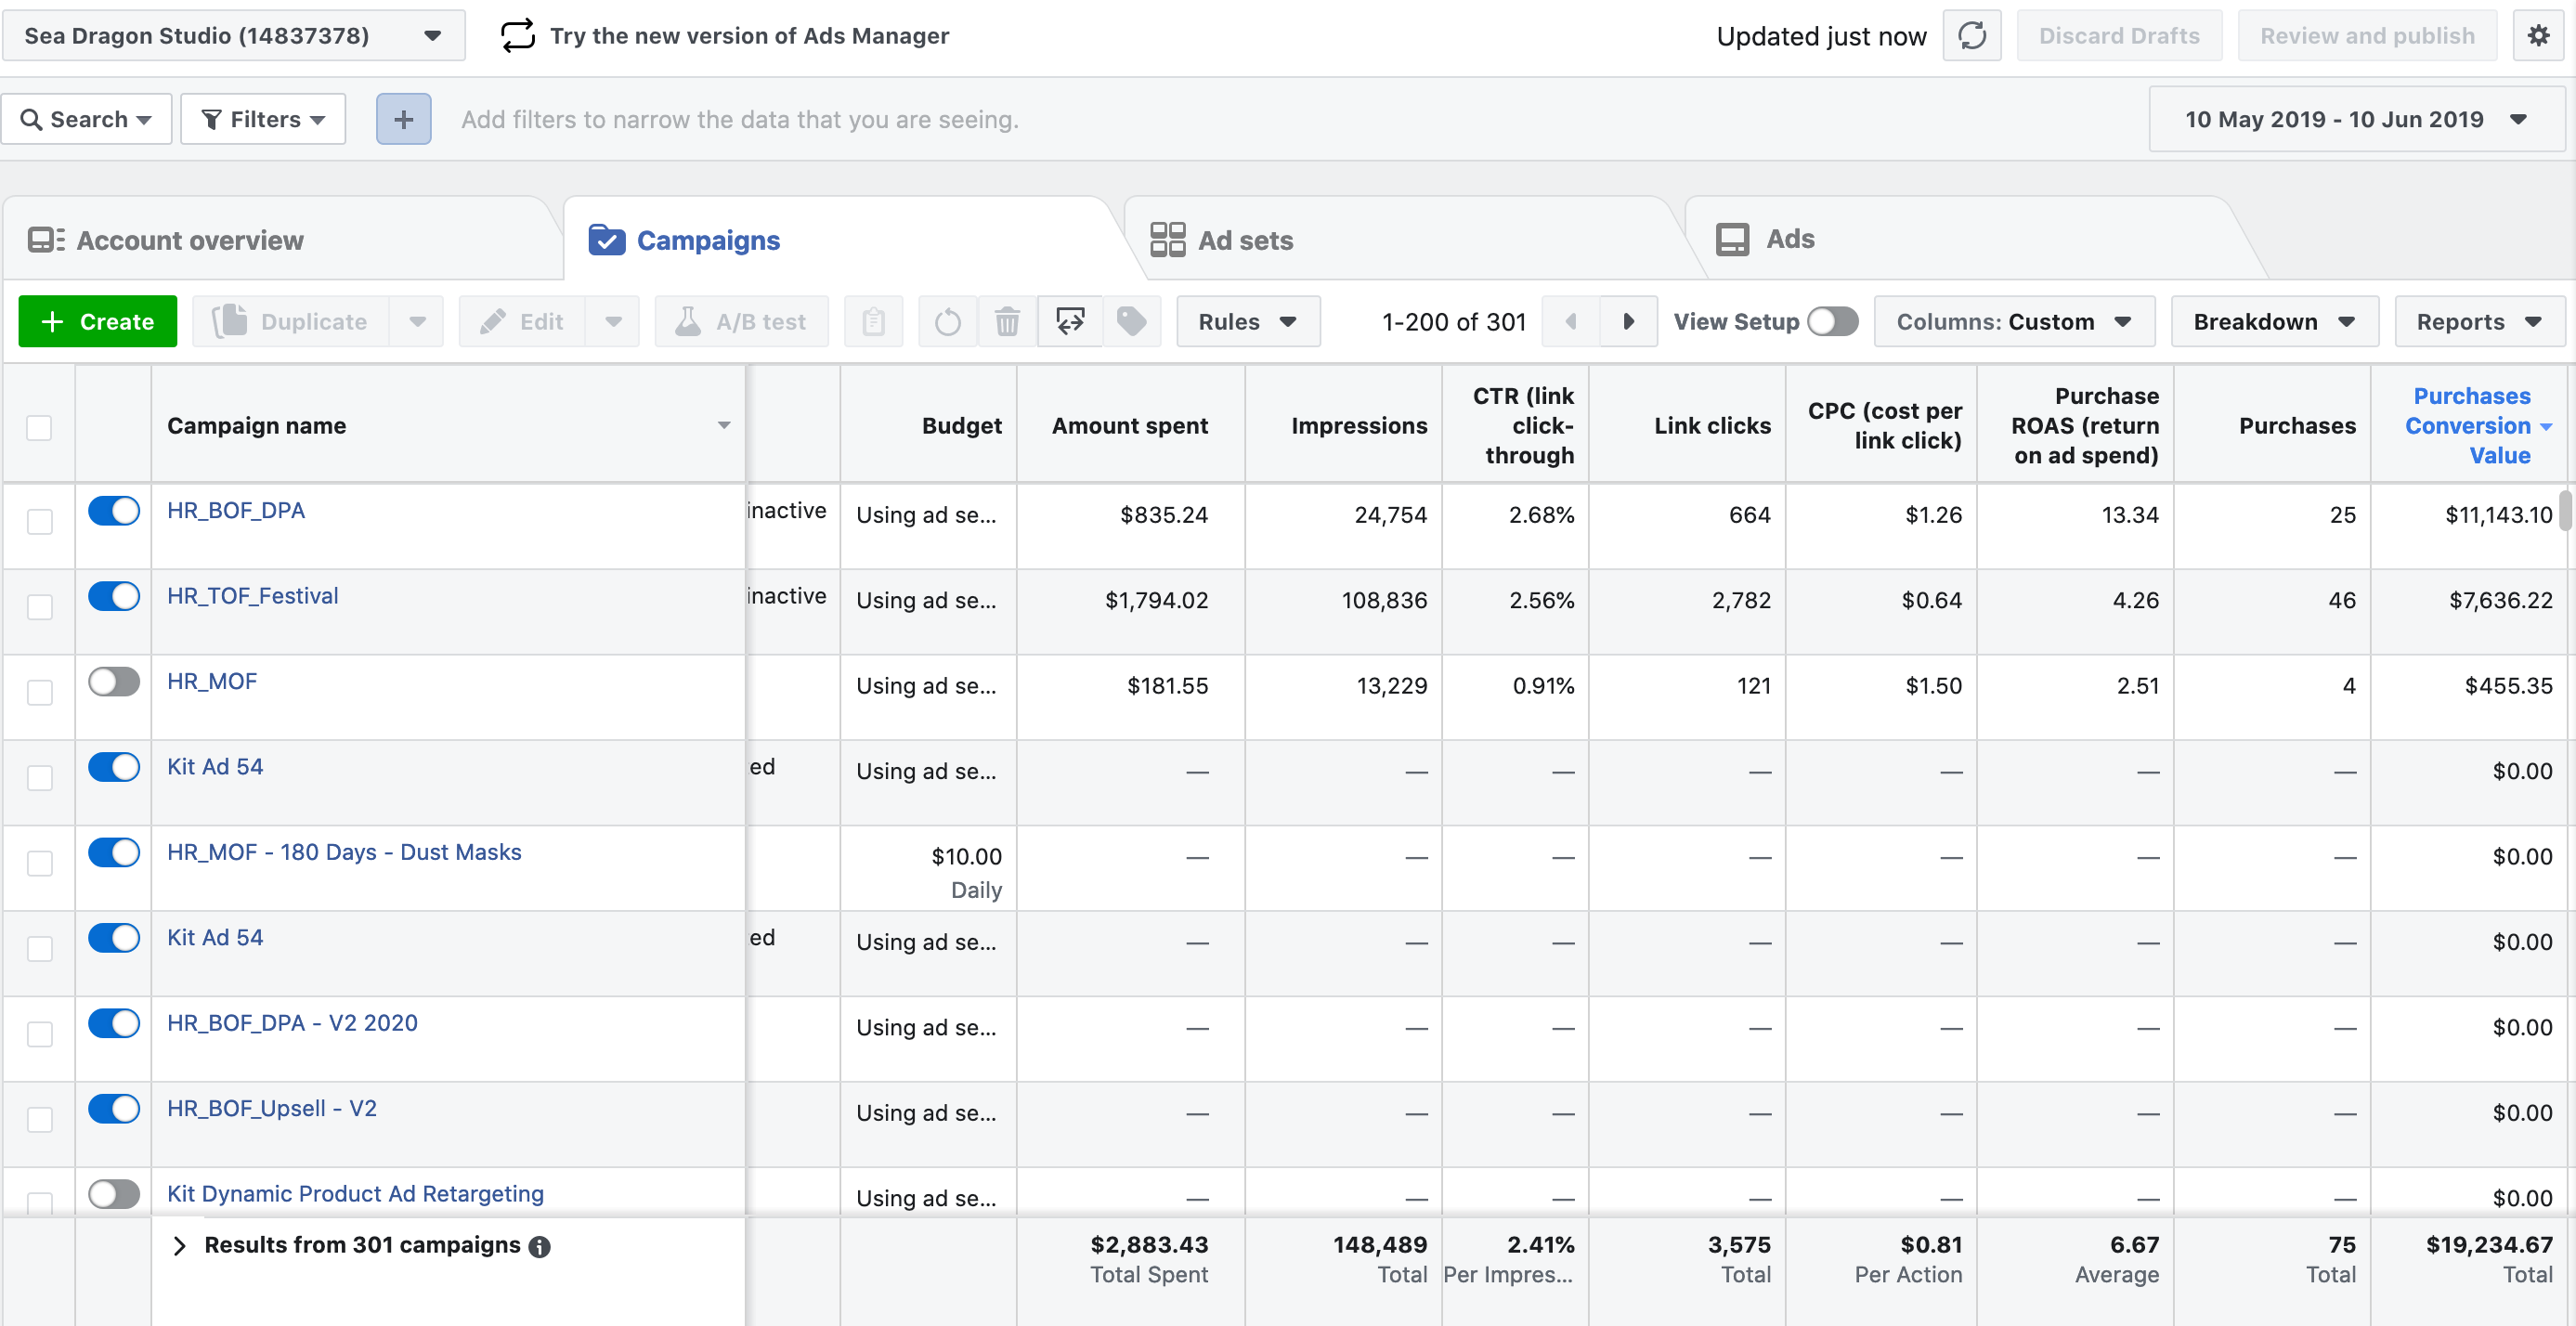2576x1326 pixels.
Task: Click the table vertical scrollbar
Action: [x=2565, y=510]
